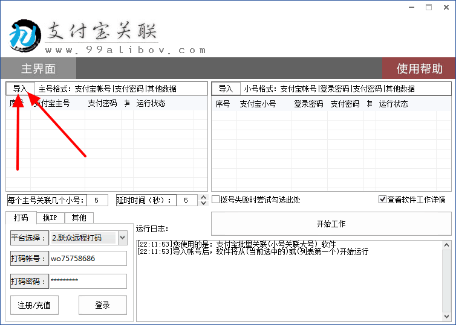Click the 打码帐号 input field

click(x=88, y=258)
